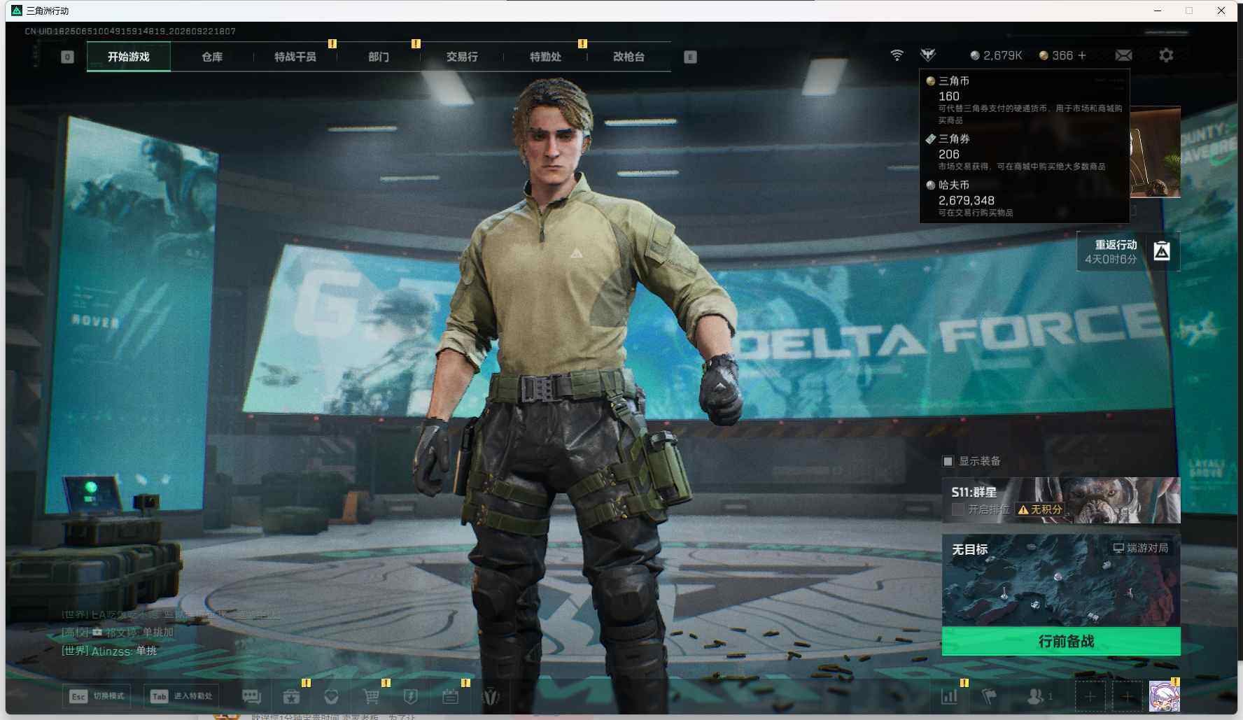This screenshot has height=720, width=1243.
Task: Open the chat bubble icon
Action: [x=251, y=696]
